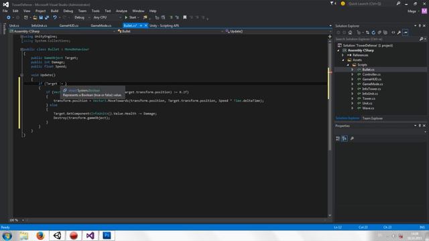Click the Toolbox side tab
This screenshot has height=241, width=429.
coord(4,29)
